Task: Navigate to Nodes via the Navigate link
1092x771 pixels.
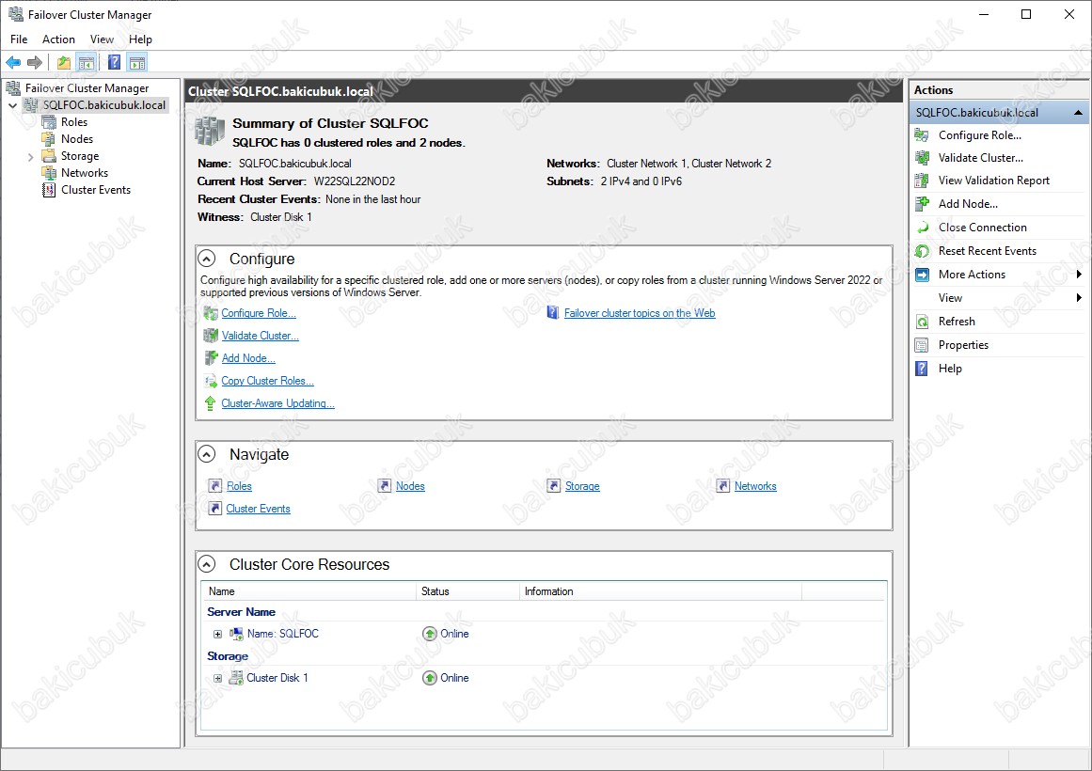Action: [410, 486]
